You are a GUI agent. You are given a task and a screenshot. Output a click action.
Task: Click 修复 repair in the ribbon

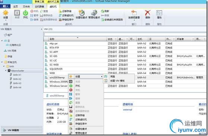pyautogui.click(x=105, y=16)
